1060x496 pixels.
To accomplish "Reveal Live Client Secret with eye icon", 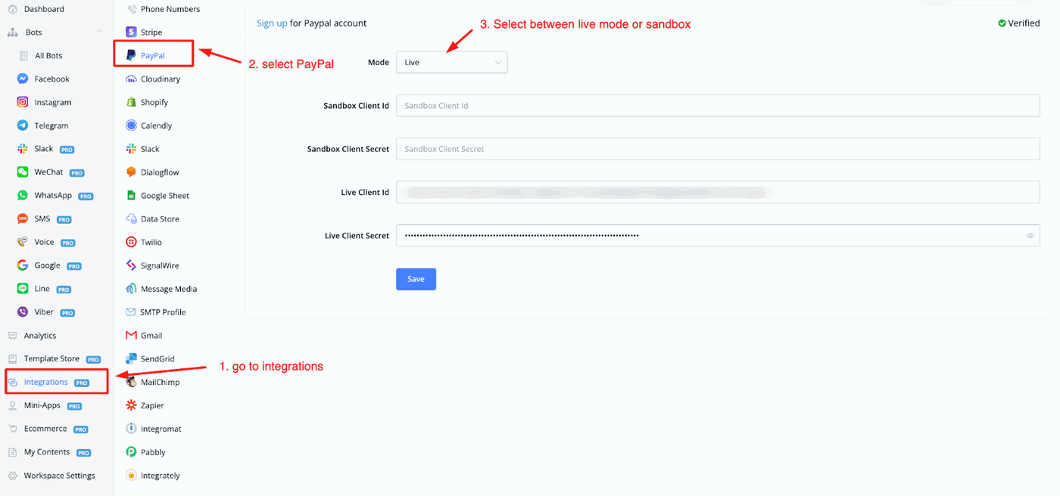I will [x=1030, y=236].
